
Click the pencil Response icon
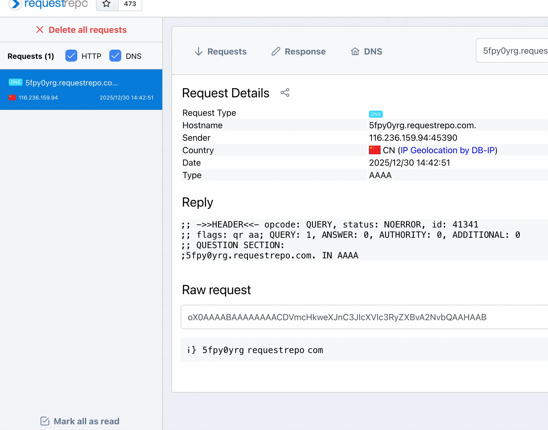click(x=276, y=52)
